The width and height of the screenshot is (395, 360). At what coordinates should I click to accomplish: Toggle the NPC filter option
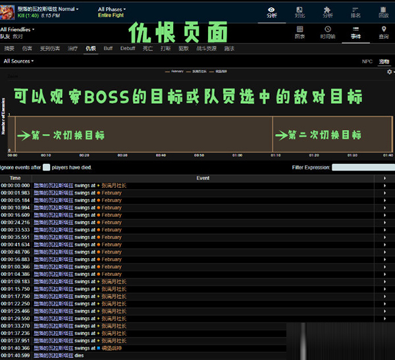click(x=367, y=61)
